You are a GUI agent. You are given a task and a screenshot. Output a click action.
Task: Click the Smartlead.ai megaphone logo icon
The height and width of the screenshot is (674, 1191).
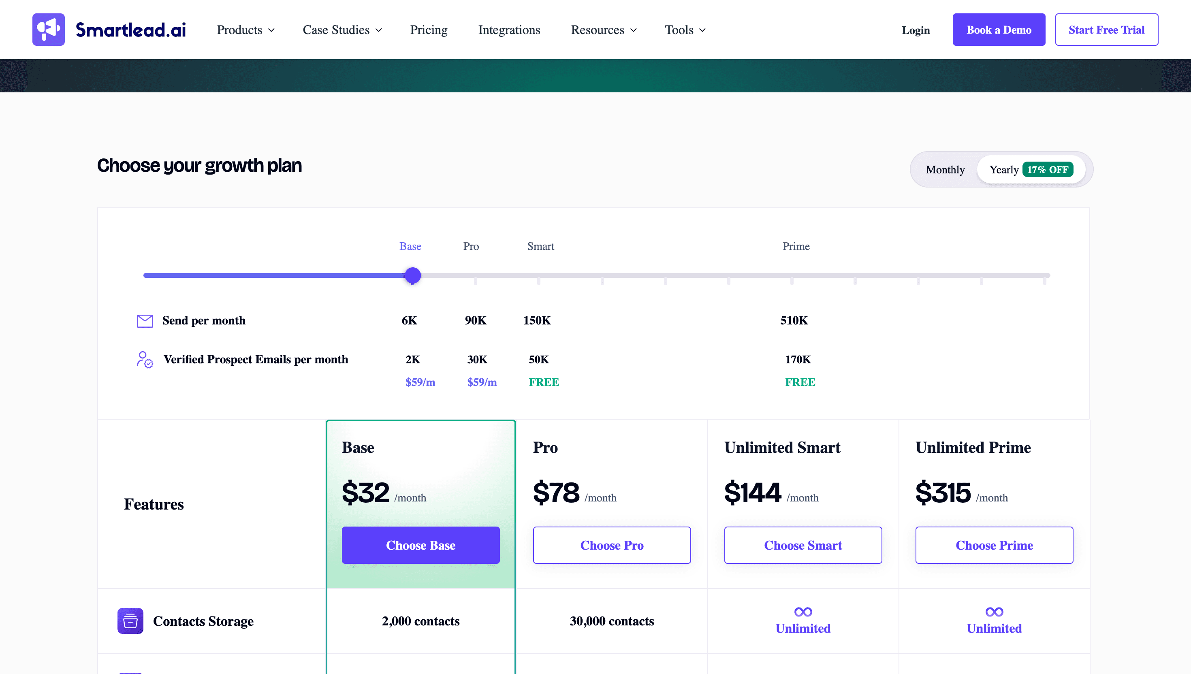48,29
